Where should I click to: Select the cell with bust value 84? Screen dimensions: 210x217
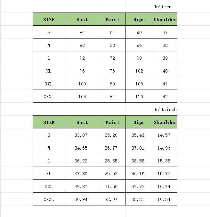[82, 32]
